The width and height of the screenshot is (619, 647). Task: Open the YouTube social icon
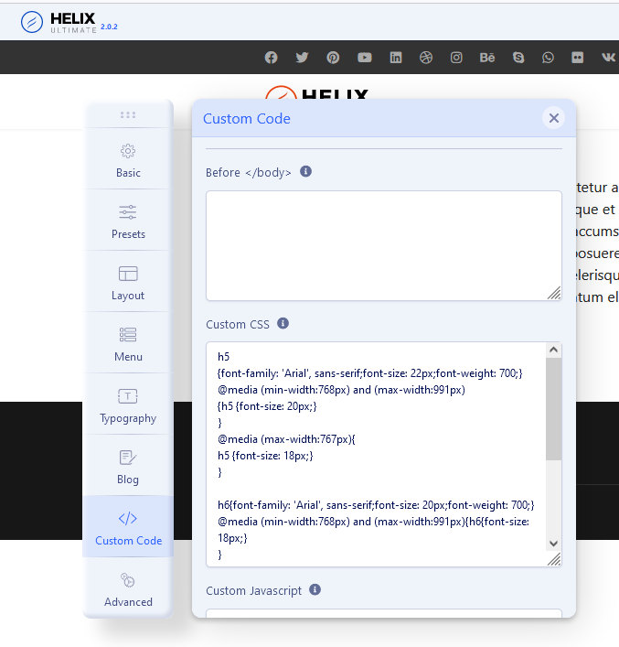tap(364, 58)
